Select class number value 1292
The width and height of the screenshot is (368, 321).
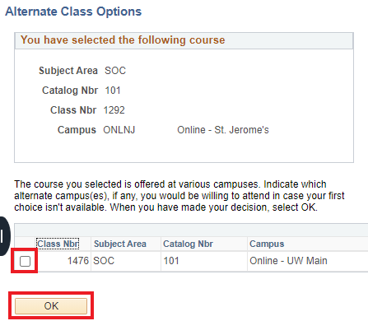114,110
